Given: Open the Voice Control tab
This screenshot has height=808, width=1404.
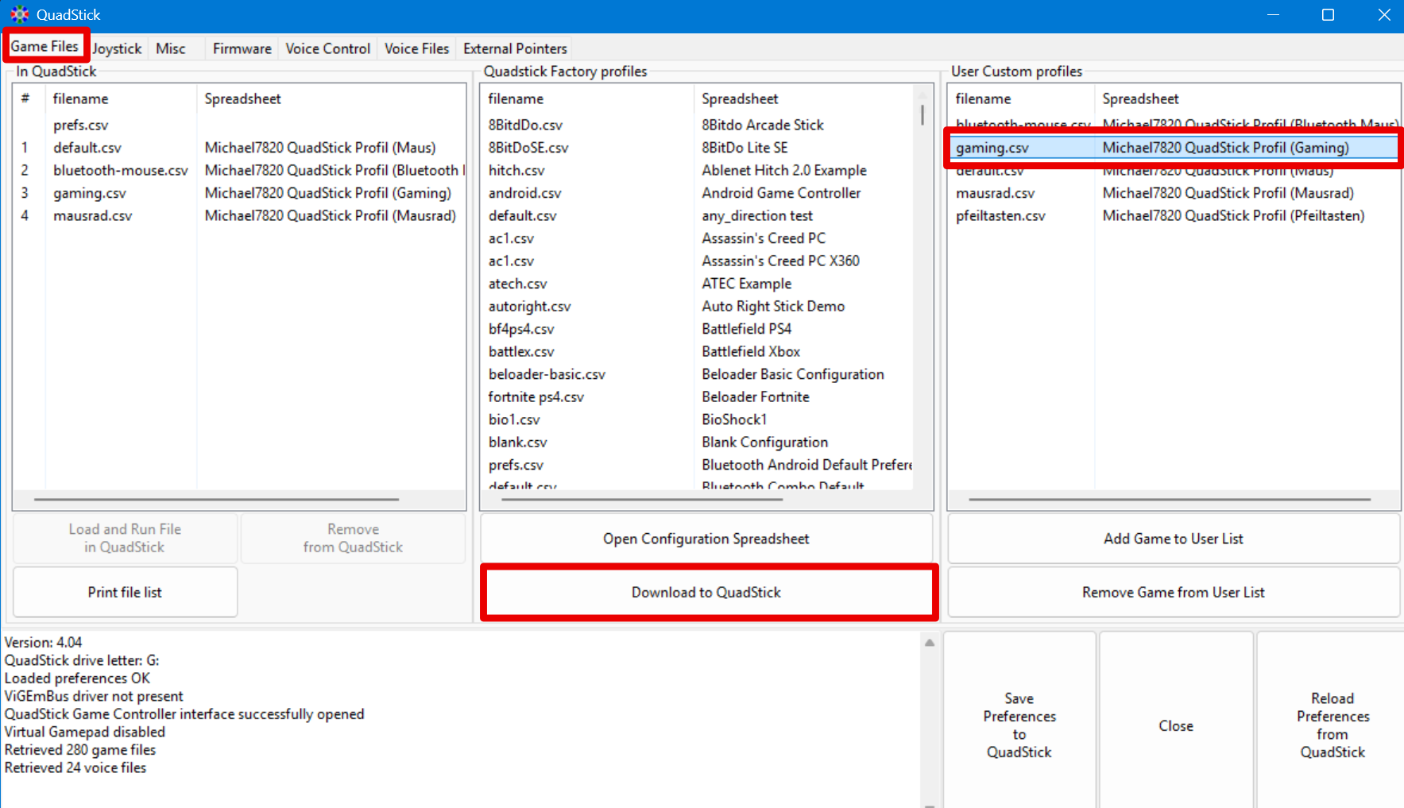Looking at the screenshot, I should click(327, 48).
